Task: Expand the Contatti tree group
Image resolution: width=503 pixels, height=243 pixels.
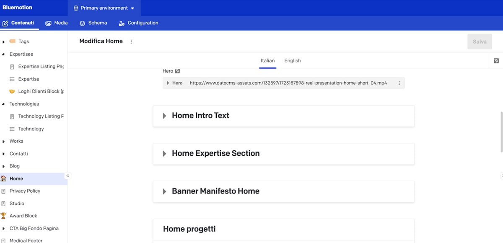Action: 4,154
